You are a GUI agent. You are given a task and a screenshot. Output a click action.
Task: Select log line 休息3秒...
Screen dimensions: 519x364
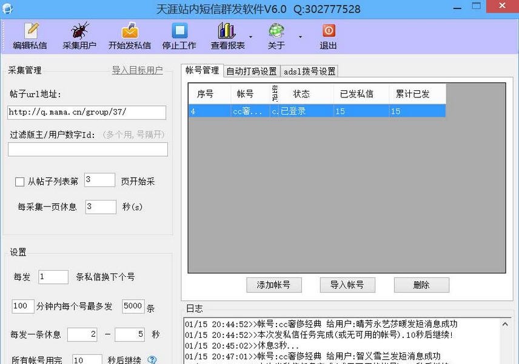coord(242,346)
